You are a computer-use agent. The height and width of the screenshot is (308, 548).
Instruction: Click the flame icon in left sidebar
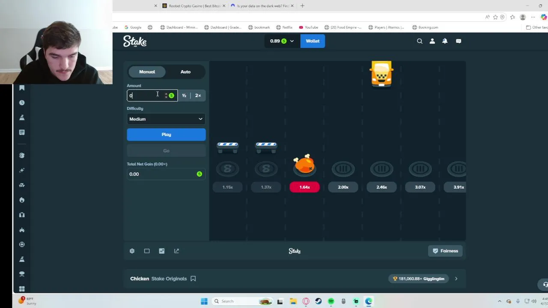(22, 200)
